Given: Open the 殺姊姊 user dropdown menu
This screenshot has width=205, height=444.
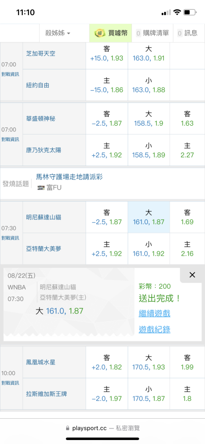Looking at the screenshot, I should pyautogui.click(x=58, y=33).
